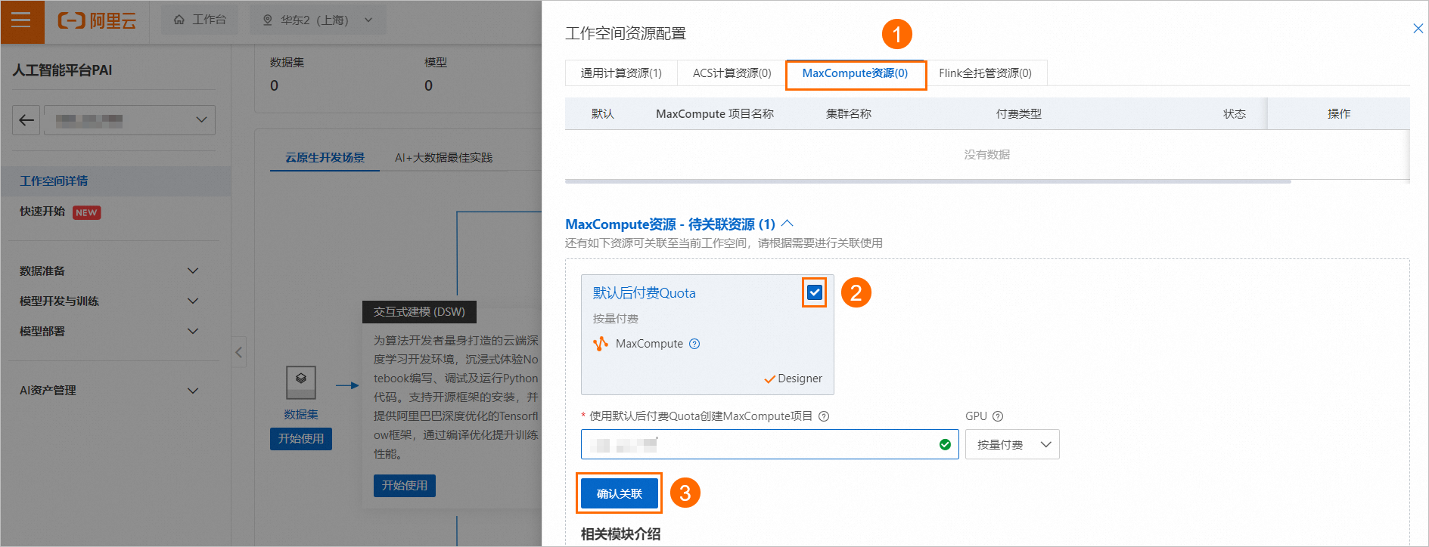Switch to Flink全托管资源(0) tab

985,73
